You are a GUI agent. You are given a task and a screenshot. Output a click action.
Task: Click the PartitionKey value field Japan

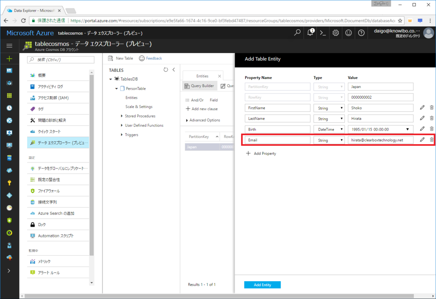coord(380,87)
